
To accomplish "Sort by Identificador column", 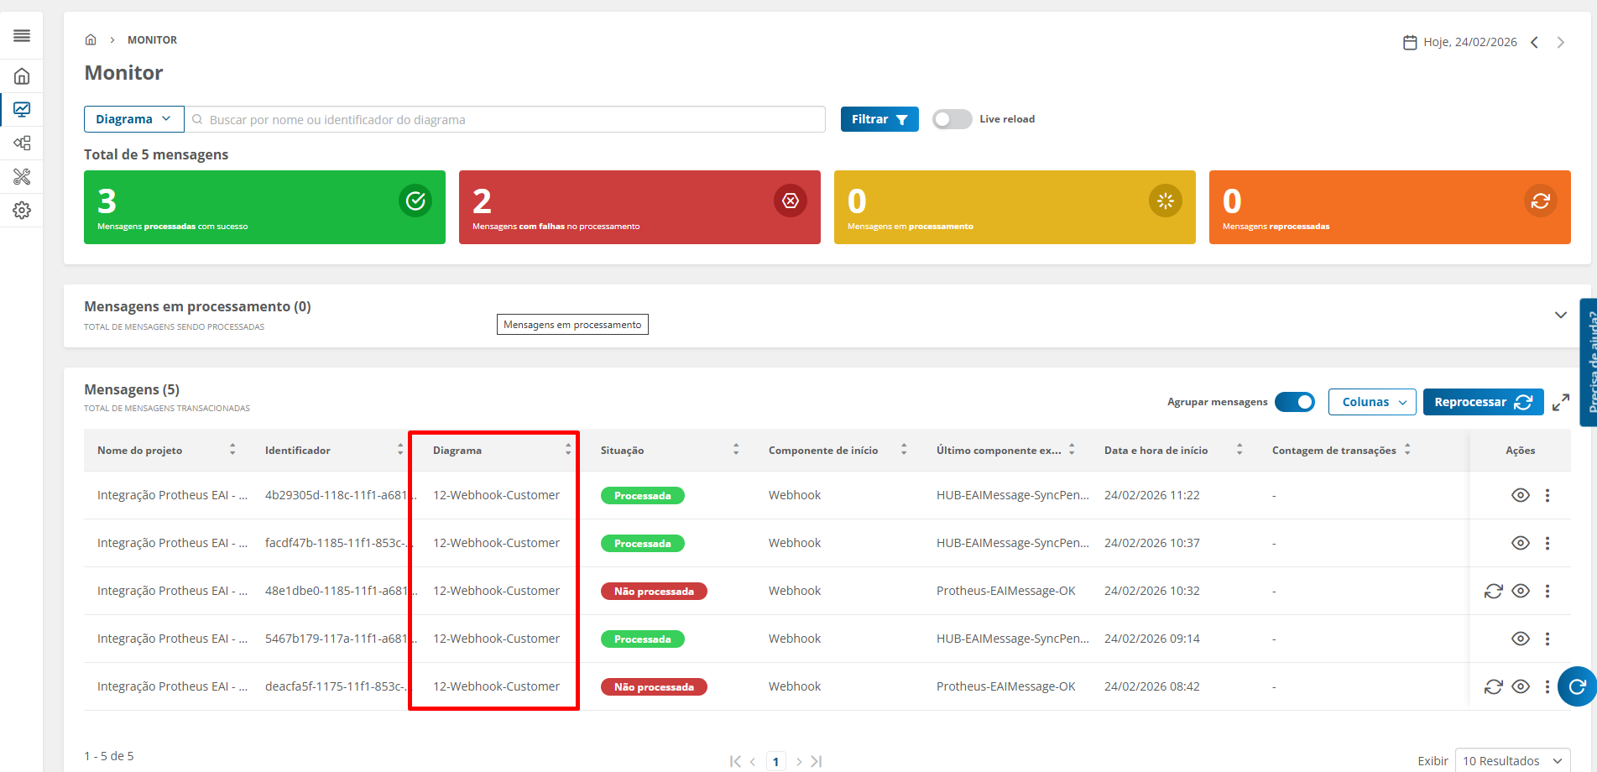I will (400, 450).
